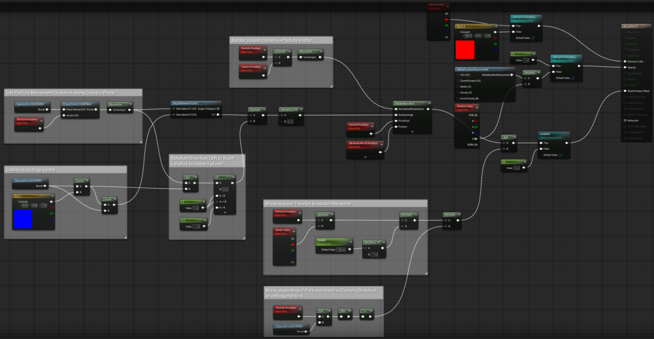
Task: Click the B value -1.0 field on Multiply(,-1) node
Action: click(374, 254)
